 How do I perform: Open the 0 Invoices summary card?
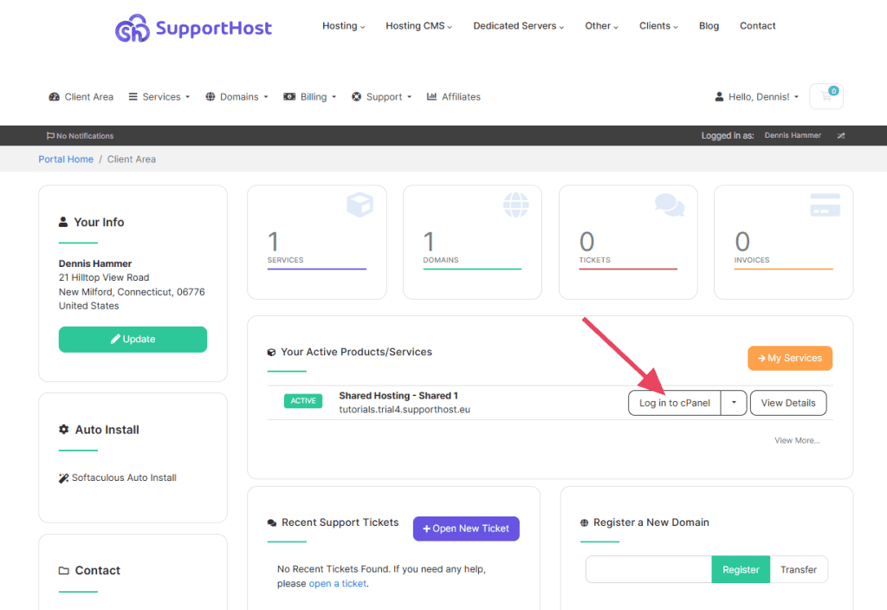click(x=783, y=243)
